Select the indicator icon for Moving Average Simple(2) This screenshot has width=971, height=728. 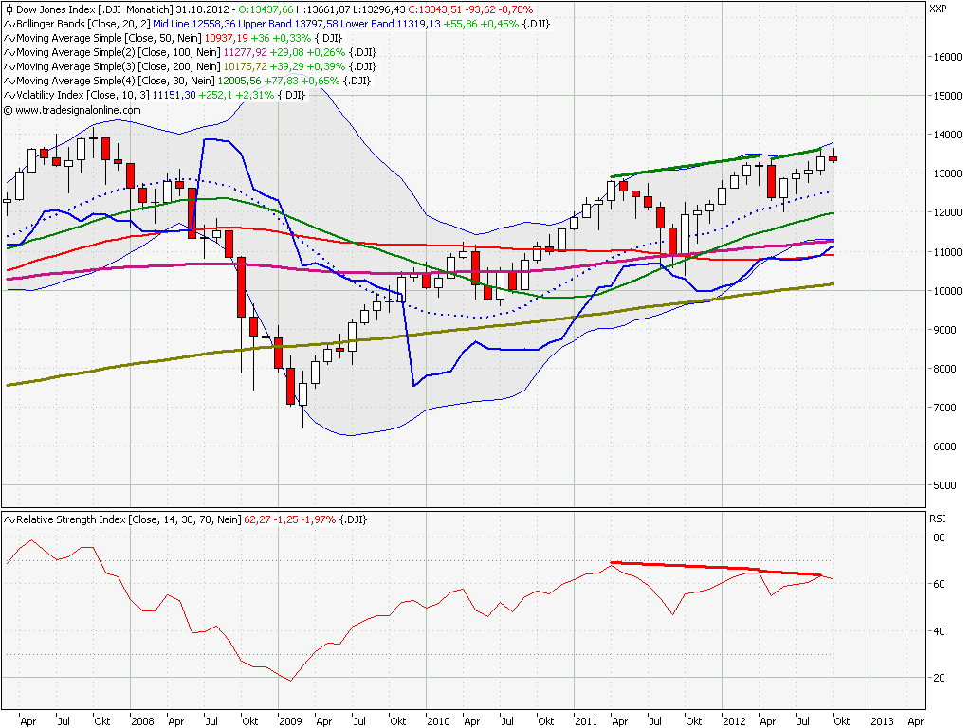(x=8, y=53)
